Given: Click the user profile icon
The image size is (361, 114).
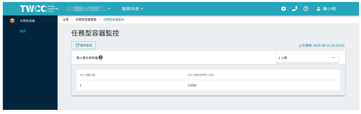Looking at the screenshot, I should (318, 9).
